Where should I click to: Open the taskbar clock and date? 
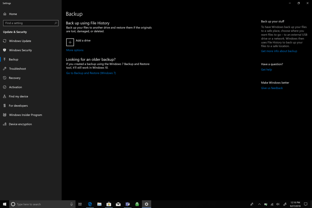coord(295,204)
